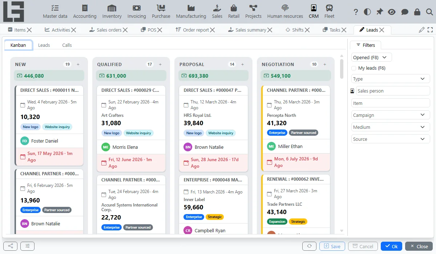This screenshot has height=254, width=436.
Task: Close the POS tab
Action: (x=160, y=30)
